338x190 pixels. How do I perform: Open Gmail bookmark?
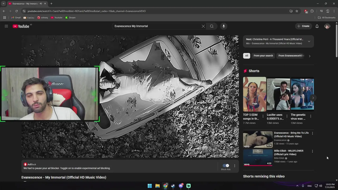coord(16,18)
